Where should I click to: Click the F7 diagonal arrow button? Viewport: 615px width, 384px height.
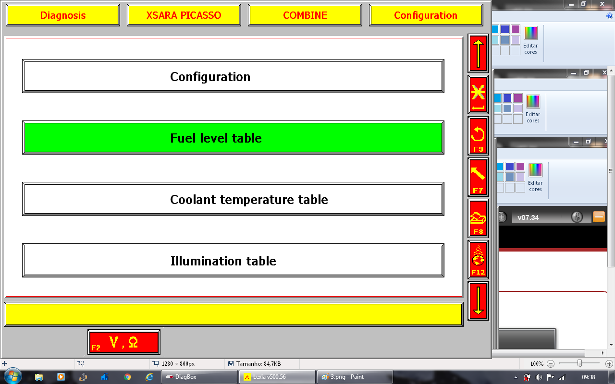(478, 177)
